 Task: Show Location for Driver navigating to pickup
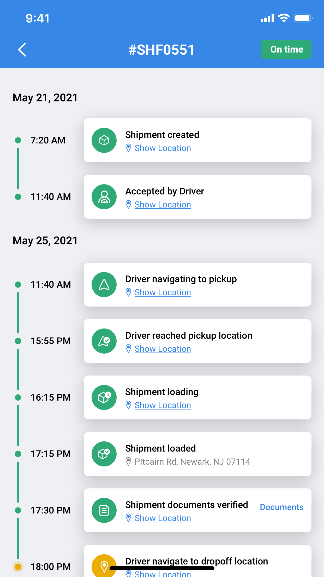(163, 292)
